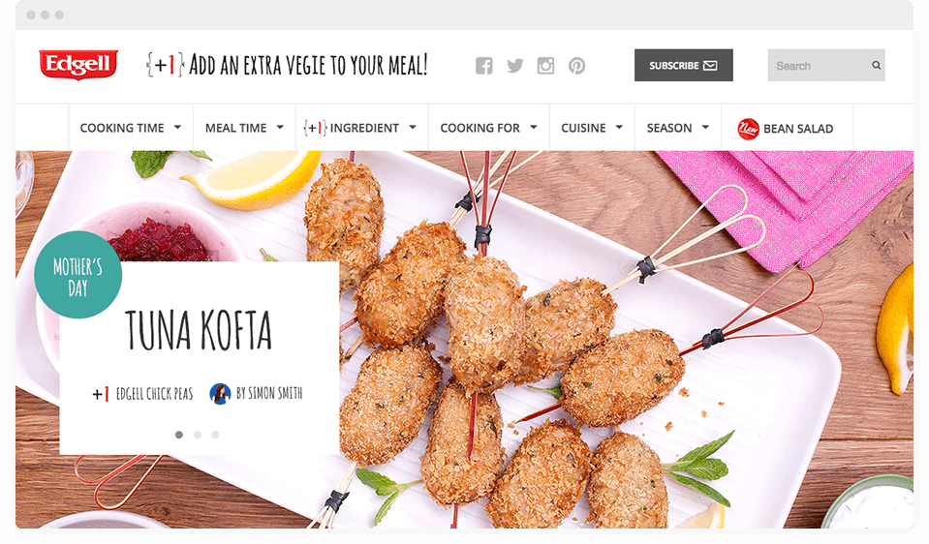Open the Facebook social icon
This screenshot has width=929, height=544.
(x=484, y=66)
